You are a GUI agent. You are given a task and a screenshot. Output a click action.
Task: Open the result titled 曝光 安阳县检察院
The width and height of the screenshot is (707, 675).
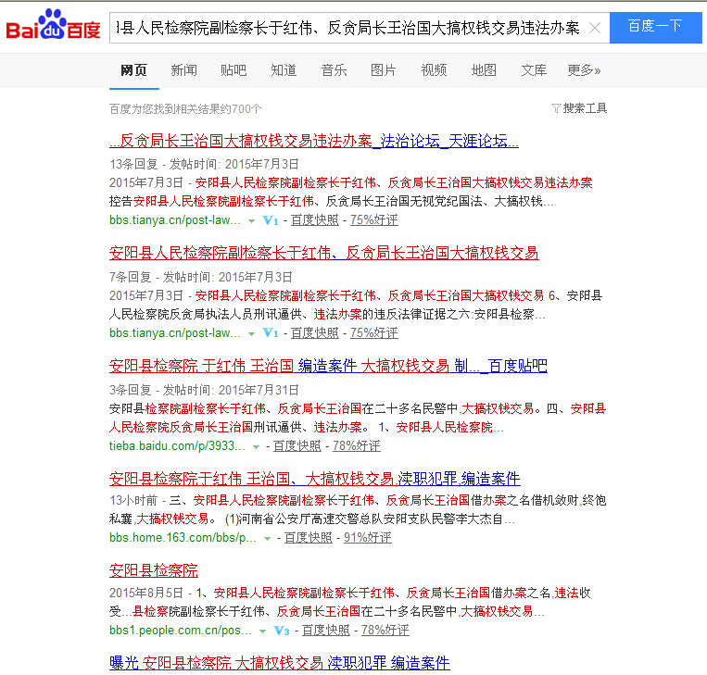[x=279, y=663]
